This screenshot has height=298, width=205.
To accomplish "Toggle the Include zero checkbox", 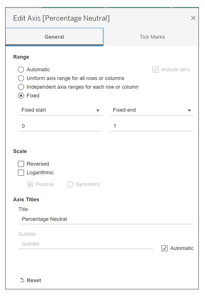I will (156, 70).
